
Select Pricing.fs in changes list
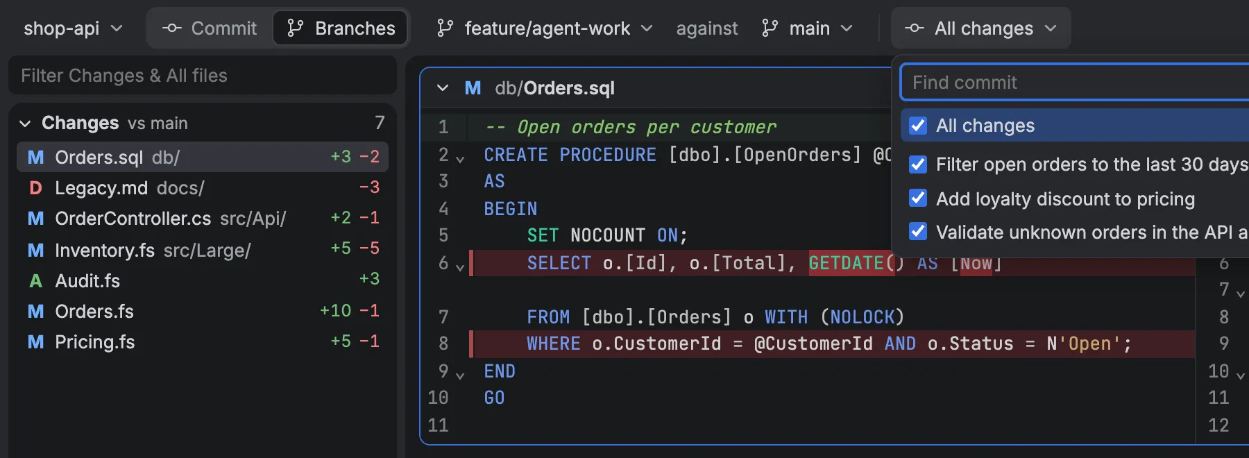(203, 341)
